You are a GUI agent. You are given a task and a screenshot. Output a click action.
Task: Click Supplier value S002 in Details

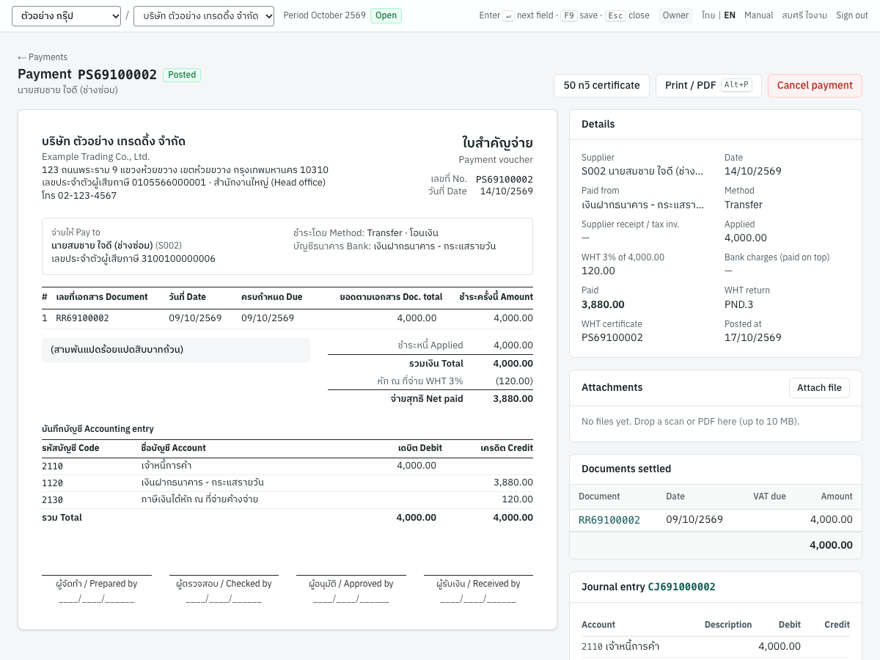point(642,171)
